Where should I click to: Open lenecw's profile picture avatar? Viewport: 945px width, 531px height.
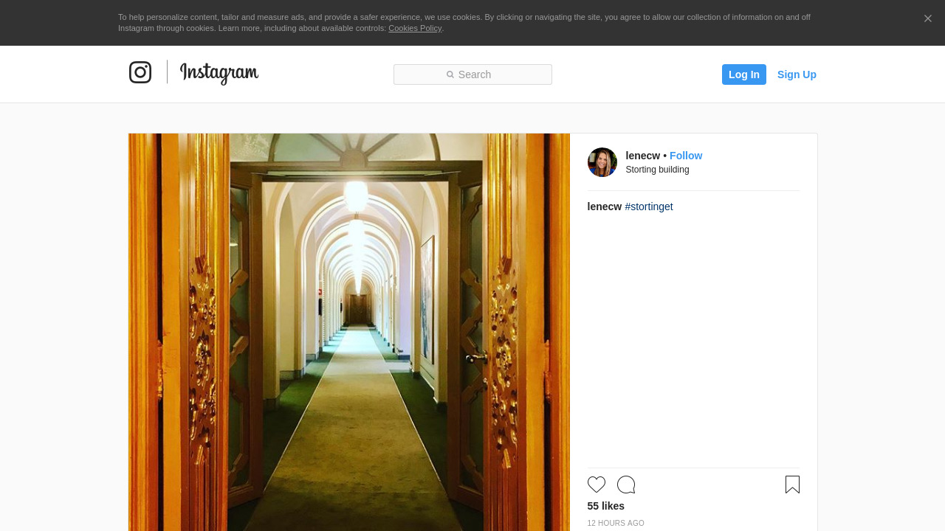click(602, 162)
